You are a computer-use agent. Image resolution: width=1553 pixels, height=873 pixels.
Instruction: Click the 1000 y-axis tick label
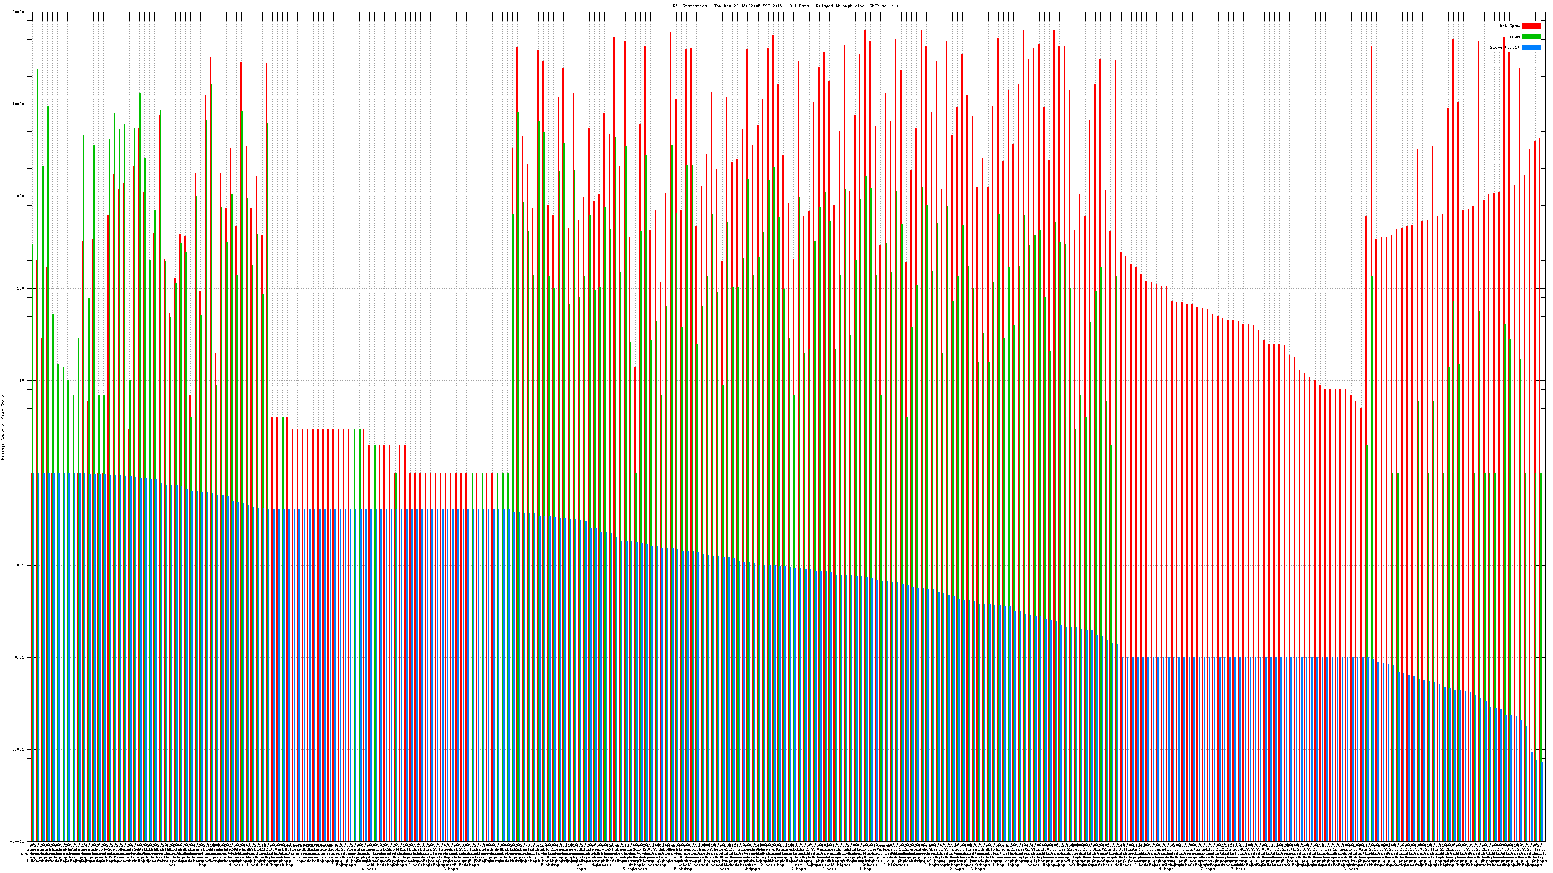(x=20, y=196)
